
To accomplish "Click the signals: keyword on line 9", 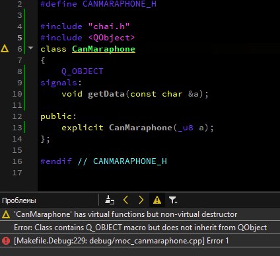I will (61, 83).
